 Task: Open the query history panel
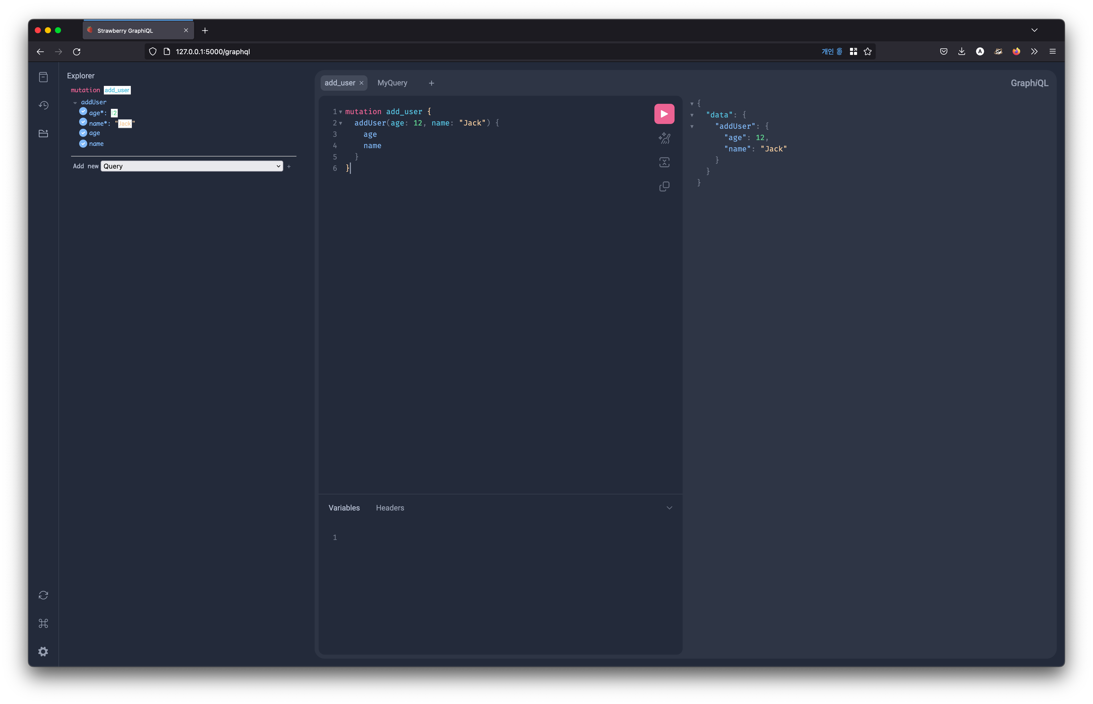click(43, 105)
